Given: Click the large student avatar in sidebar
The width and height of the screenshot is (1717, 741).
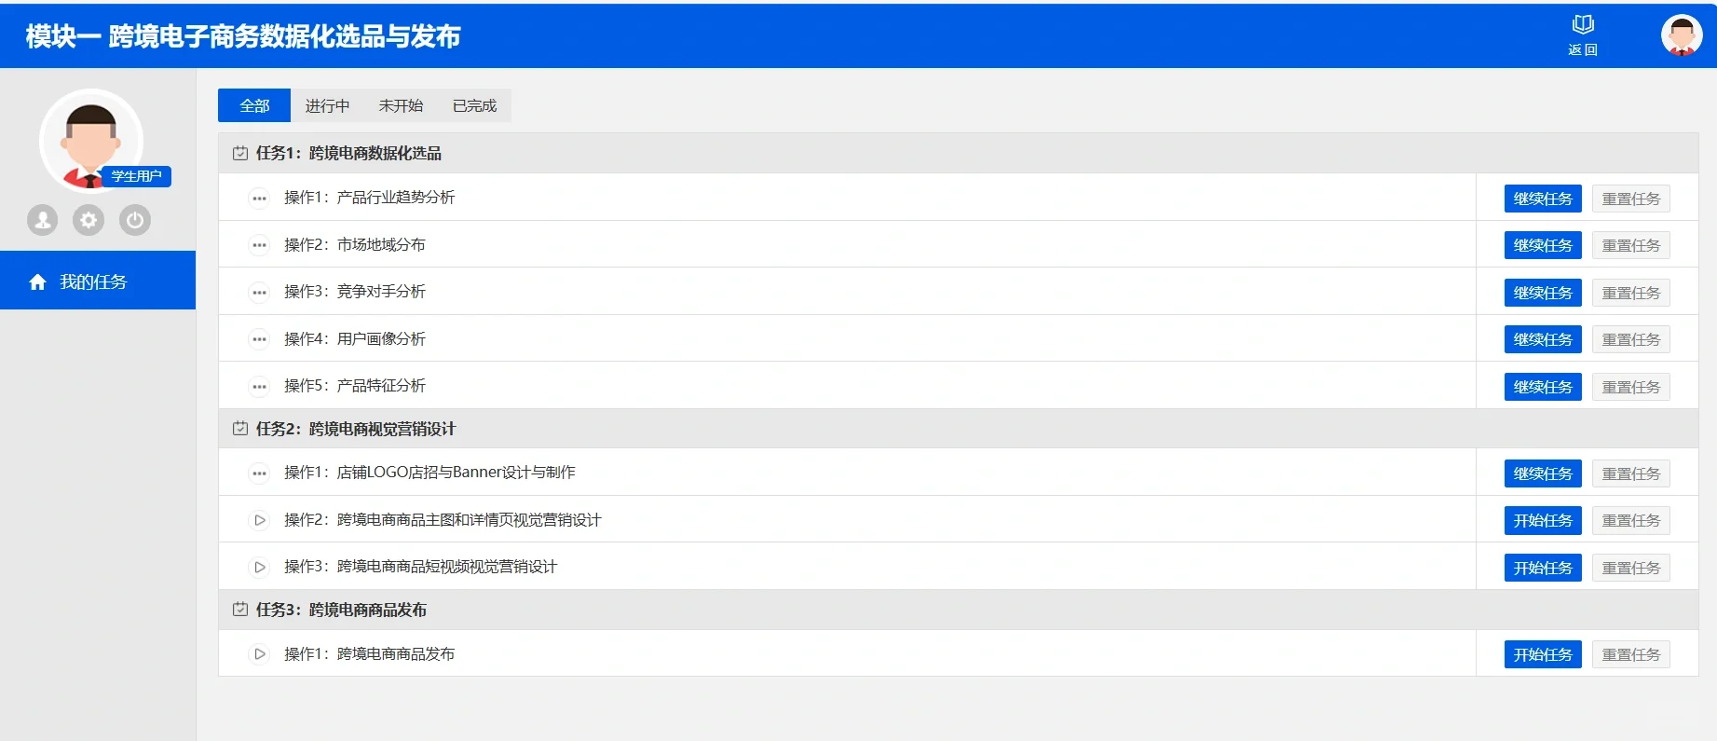Looking at the screenshot, I should 91,141.
